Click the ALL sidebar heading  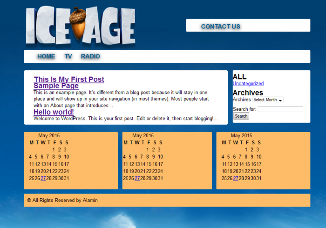tap(239, 77)
